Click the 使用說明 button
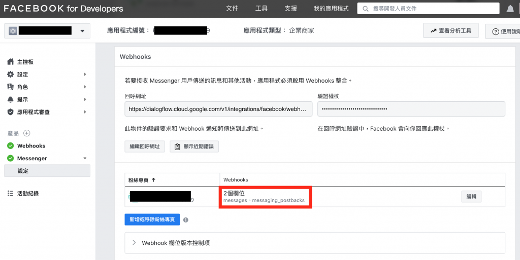The width and height of the screenshot is (520, 260). 503,31
